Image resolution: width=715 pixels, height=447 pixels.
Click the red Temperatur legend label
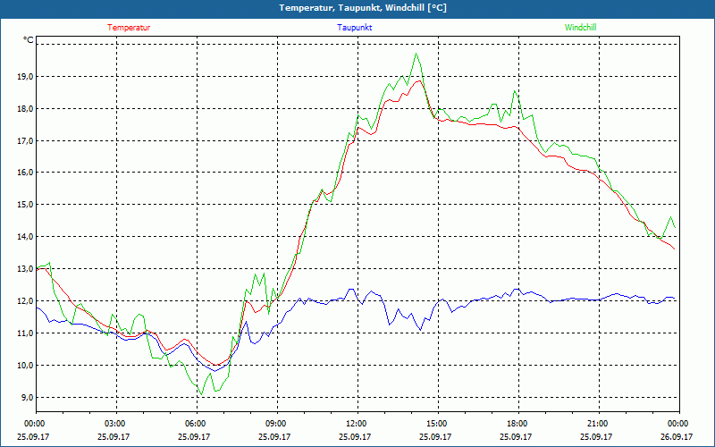pyautogui.click(x=129, y=28)
